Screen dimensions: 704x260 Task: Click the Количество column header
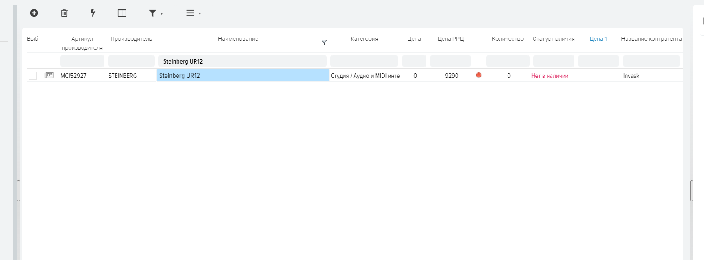click(508, 39)
